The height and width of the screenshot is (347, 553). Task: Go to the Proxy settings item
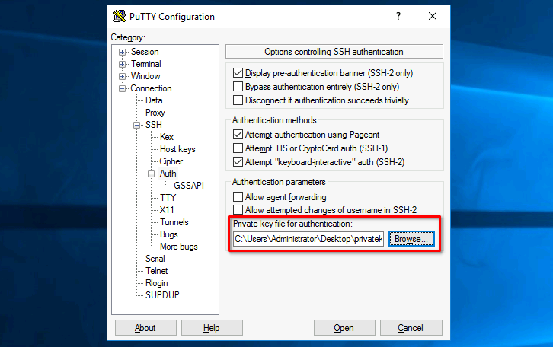tap(155, 113)
